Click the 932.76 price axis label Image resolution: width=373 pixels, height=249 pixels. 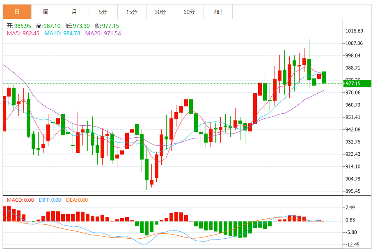(x=353, y=142)
